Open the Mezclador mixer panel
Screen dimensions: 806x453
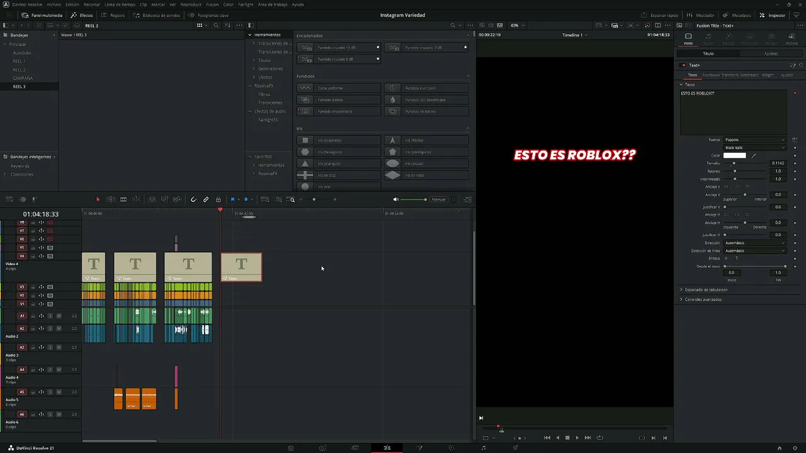click(701, 15)
